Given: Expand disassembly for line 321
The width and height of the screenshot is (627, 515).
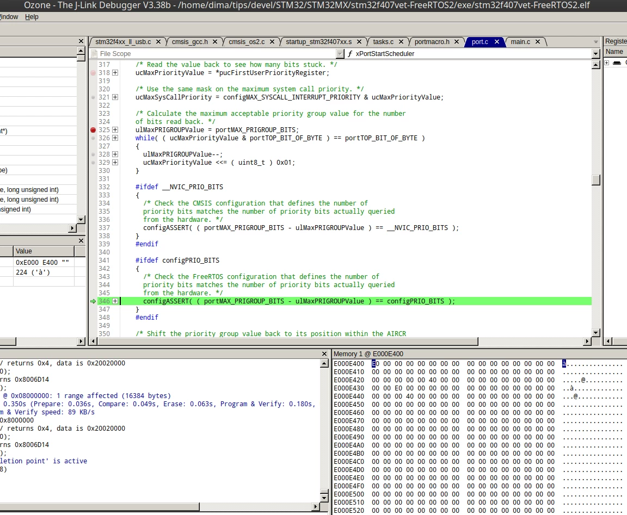Looking at the screenshot, I should 115,97.
